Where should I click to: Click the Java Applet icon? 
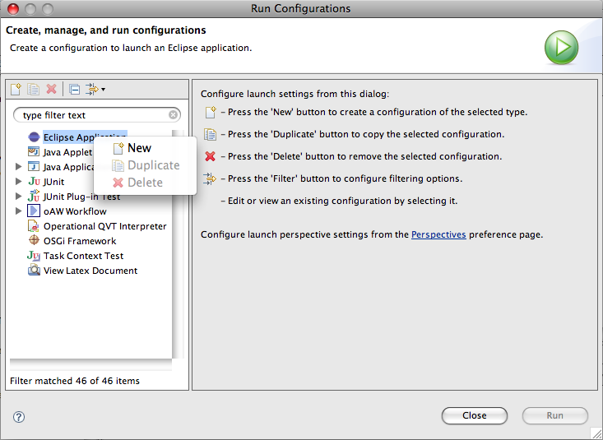click(34, 151)
